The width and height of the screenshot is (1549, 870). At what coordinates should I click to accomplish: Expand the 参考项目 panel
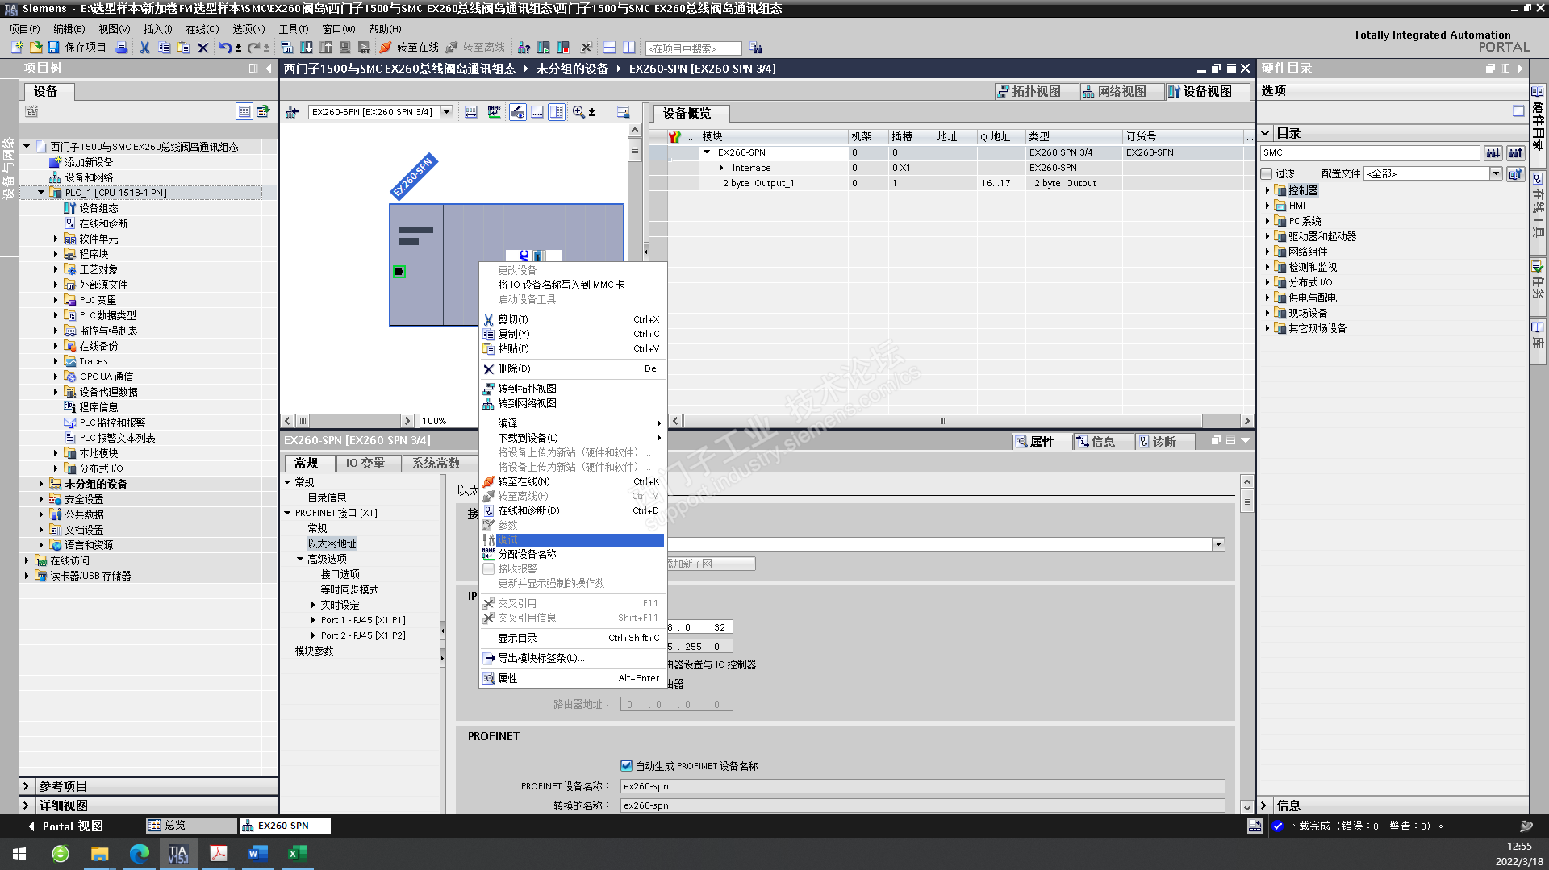point(26,786)
